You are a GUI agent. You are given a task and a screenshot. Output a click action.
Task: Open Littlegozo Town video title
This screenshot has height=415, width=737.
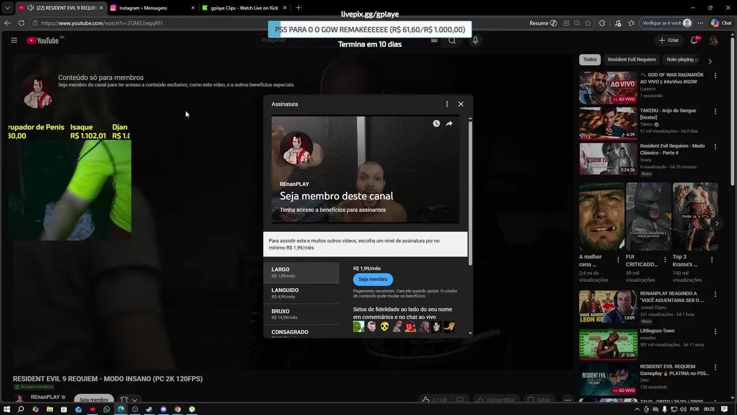pyautogui.click(x=657, y=331)
